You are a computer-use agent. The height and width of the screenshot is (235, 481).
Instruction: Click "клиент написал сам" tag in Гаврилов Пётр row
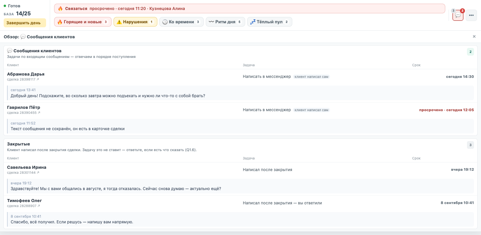311,110
